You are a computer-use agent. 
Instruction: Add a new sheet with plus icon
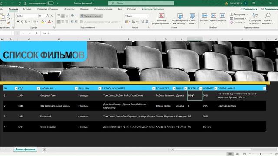(44, 149)
